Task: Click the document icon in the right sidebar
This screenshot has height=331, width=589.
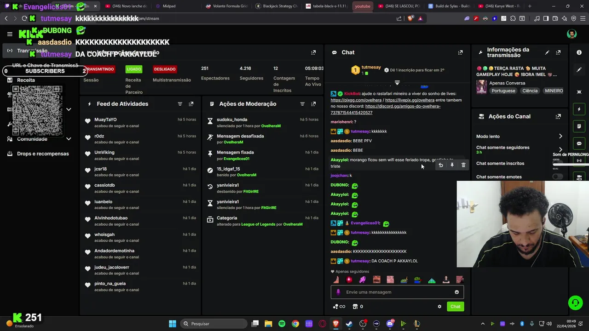Action: tap(579, 126)
